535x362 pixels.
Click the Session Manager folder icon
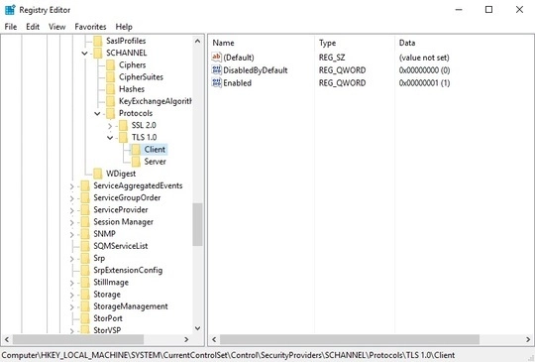85,222
